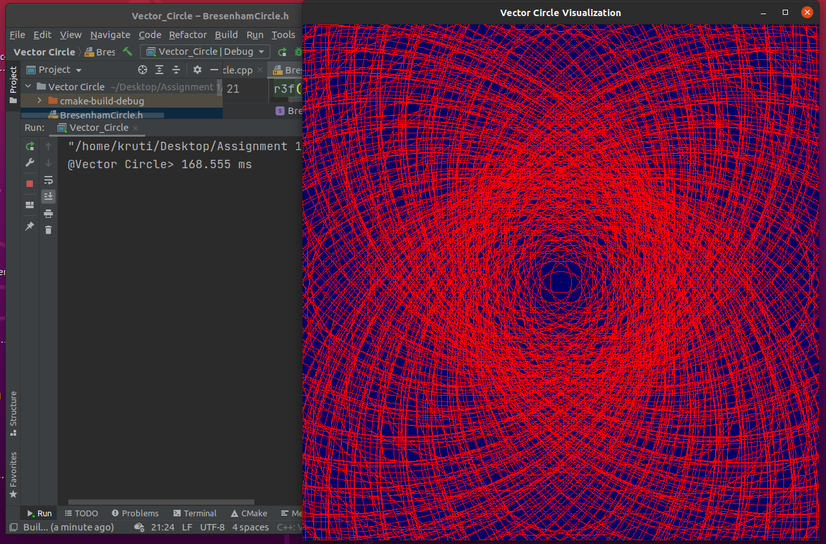This screenshot has width=826, height=544.
Task: Click 4 spaces indent setting
Action: click(x=250, y=527)
